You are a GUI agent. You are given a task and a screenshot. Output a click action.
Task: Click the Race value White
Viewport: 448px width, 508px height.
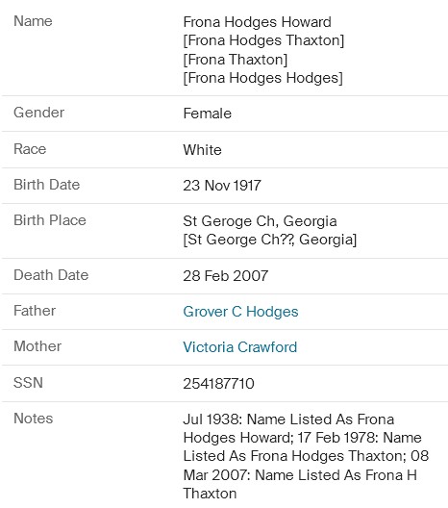[202, 150]
